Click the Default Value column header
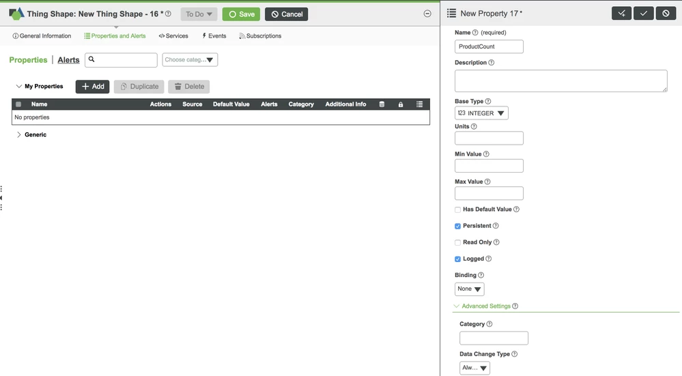Image resolution: width=682 pixels, height=376 pixels. coord(231,104)
